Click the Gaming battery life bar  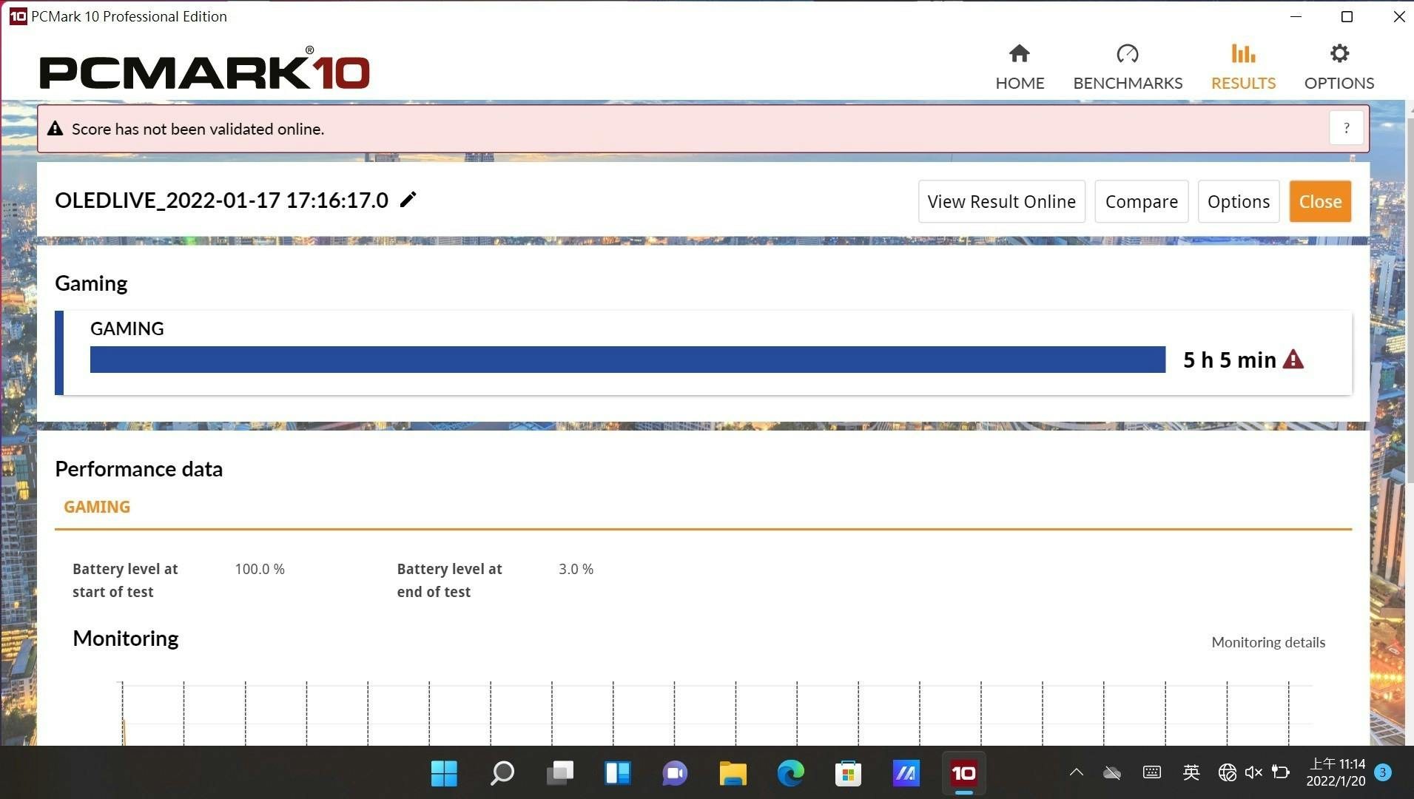[x=627, y=360]
